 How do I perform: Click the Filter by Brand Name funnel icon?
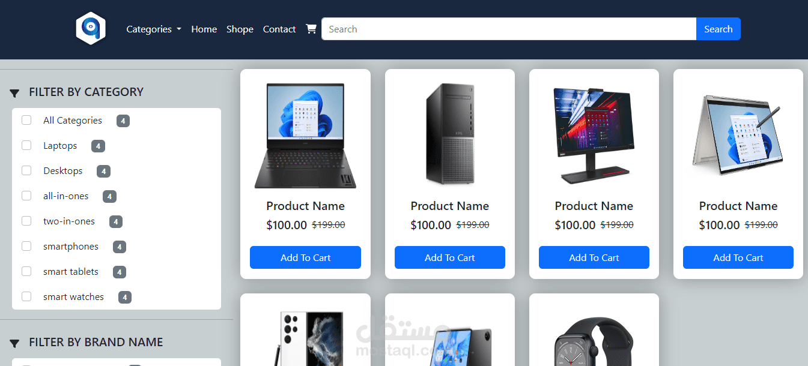(14, 343)
